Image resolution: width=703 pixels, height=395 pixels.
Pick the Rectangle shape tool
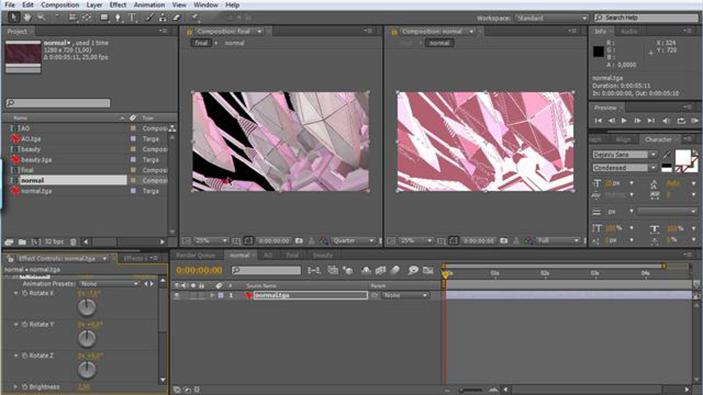click(x=104, y=18)
